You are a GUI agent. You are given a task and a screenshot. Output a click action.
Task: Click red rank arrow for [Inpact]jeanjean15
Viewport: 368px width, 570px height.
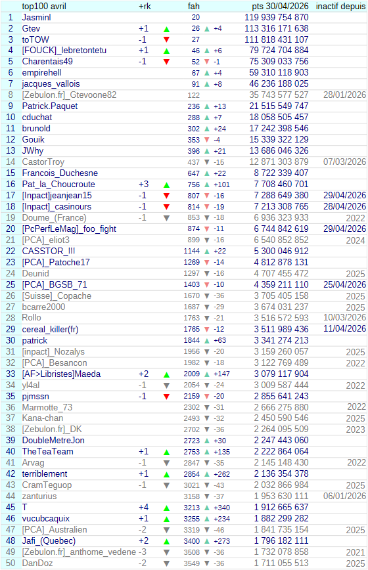pos(166,196)
